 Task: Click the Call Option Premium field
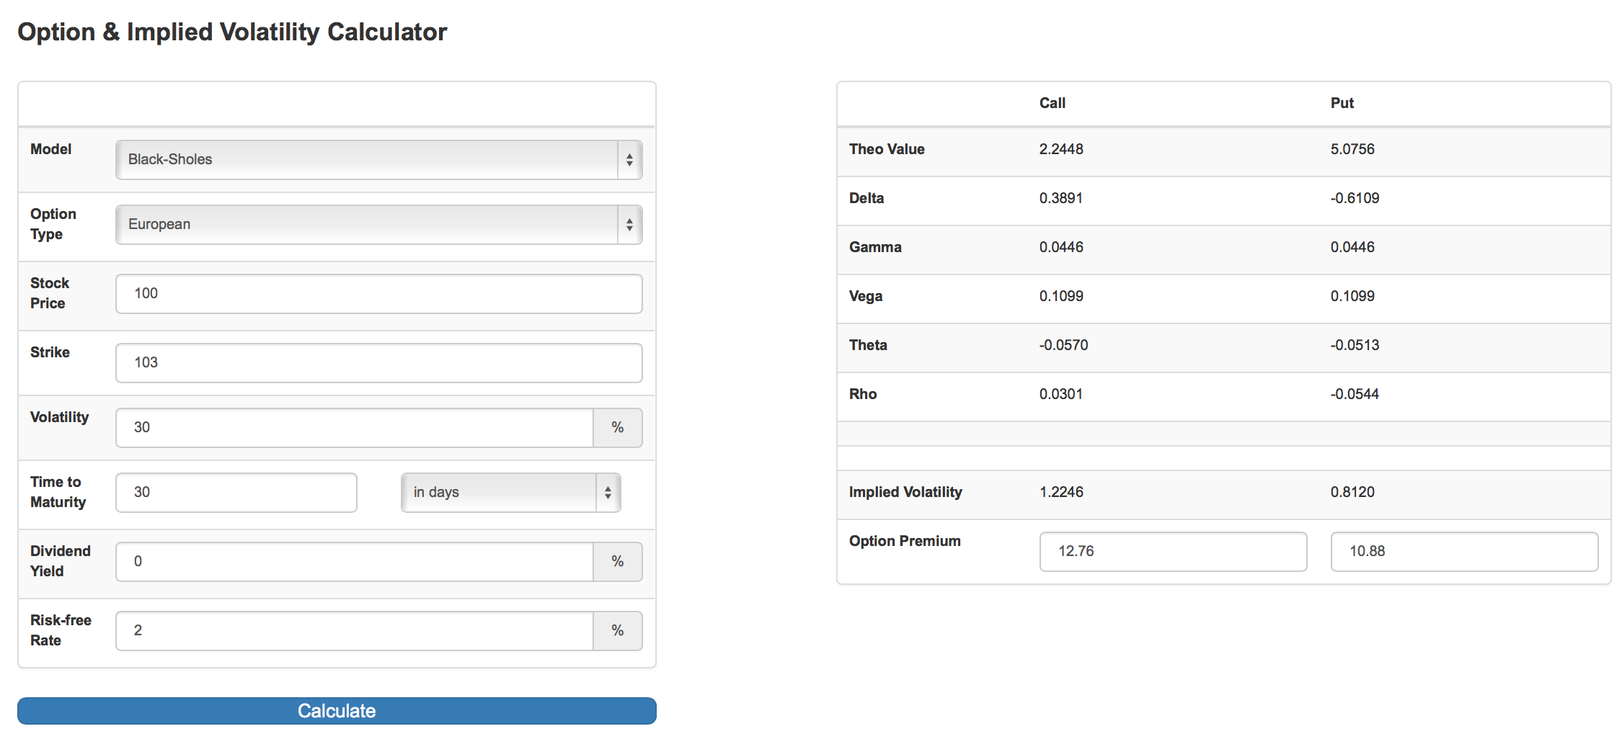[1172, 551]
